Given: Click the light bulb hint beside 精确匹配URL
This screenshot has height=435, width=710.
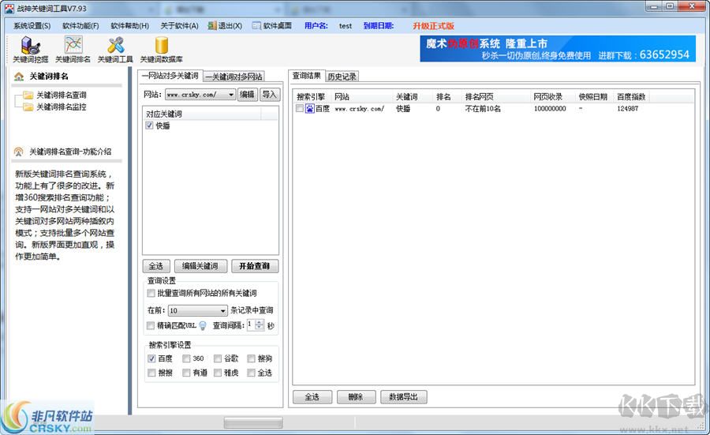Looking at the screenshot, I should tap(202, 326).
